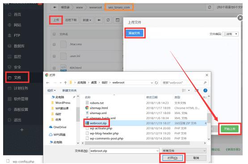Click the 退出 sidebar item
248x164 pixels.
point(17,120)
